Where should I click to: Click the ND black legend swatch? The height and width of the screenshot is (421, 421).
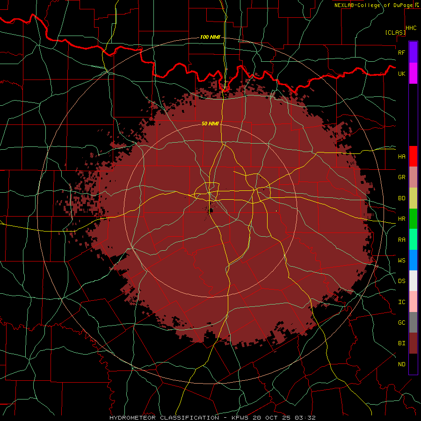[413, 364]
